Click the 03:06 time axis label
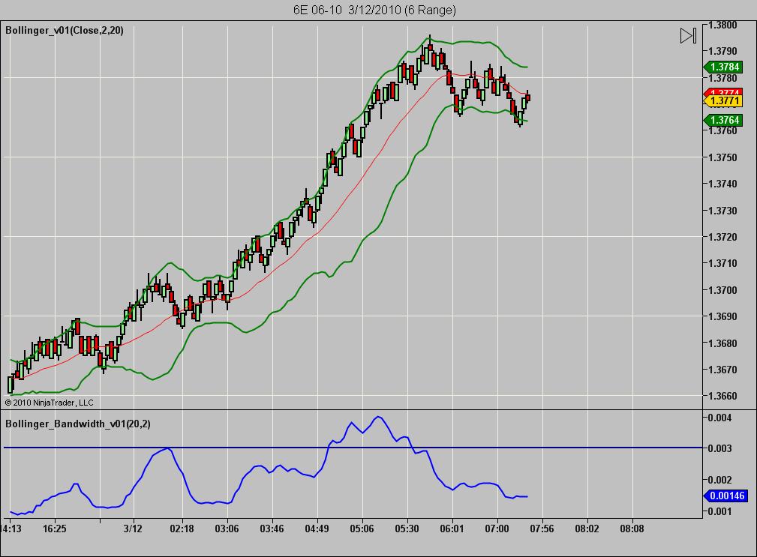The height and width of the screenshot is (557, 757). (x=227, y=529)
